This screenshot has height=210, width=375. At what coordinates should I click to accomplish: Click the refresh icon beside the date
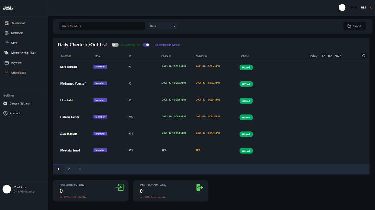pyautogui.click(x=364, y=56)
